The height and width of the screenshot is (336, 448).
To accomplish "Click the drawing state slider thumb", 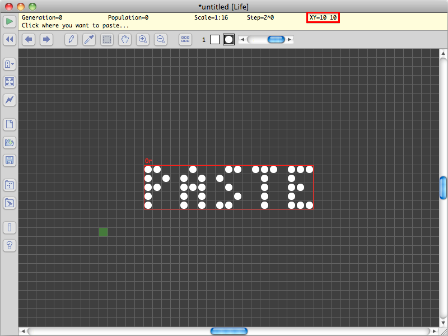I will tap(276, 39).
